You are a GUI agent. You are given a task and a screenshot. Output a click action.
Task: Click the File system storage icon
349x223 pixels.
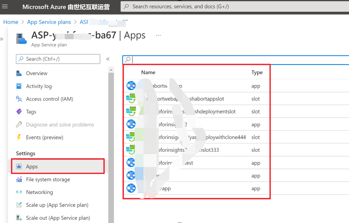tap(19, 180)
